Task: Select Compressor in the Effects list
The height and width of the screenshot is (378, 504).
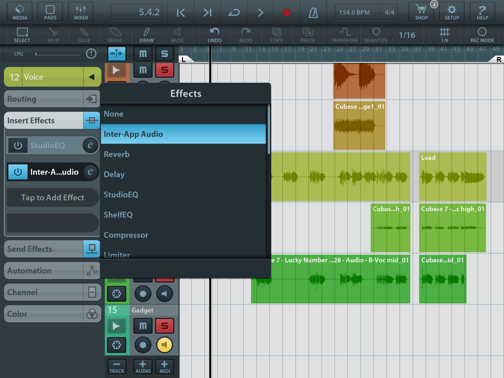Action: (x=126, y=235)
